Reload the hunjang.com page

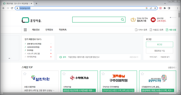click(x=12, y=8)
